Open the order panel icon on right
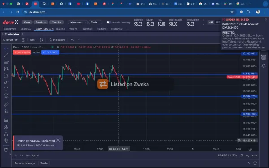This screenshot has width=269, height=168. [x=264, y=57]
